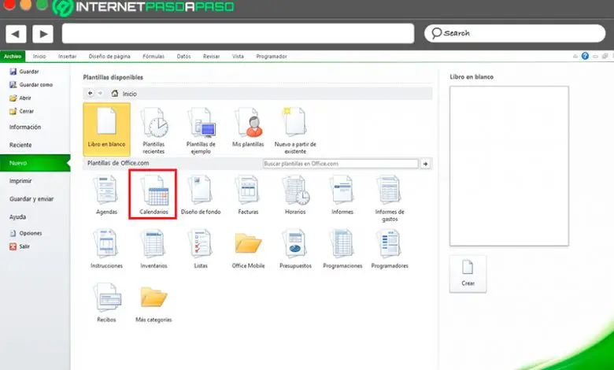Open the Office Mobile folder
This screenshot has height=370, width=614.
coord(248,249)
